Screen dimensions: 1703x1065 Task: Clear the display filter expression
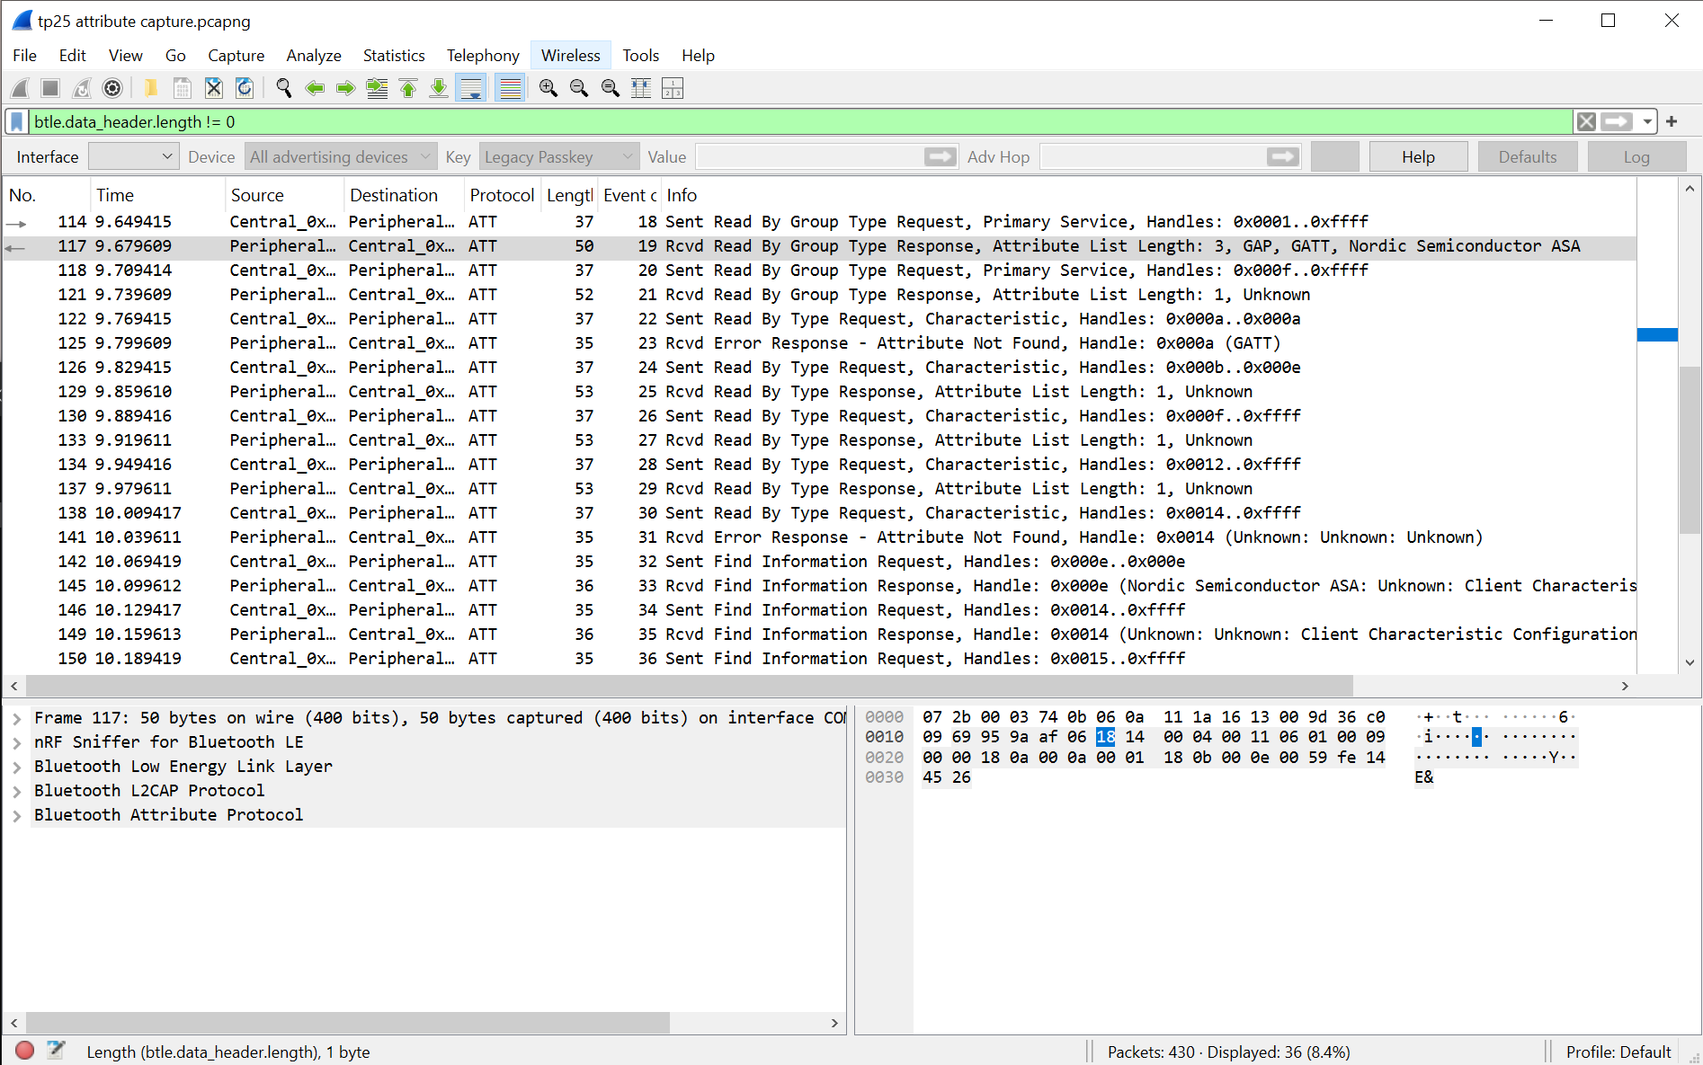(1585, 121)
